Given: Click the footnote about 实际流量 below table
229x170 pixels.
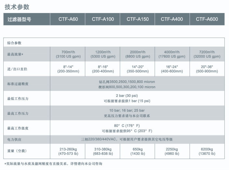Looking at the screenshot, I should (53, 163).
